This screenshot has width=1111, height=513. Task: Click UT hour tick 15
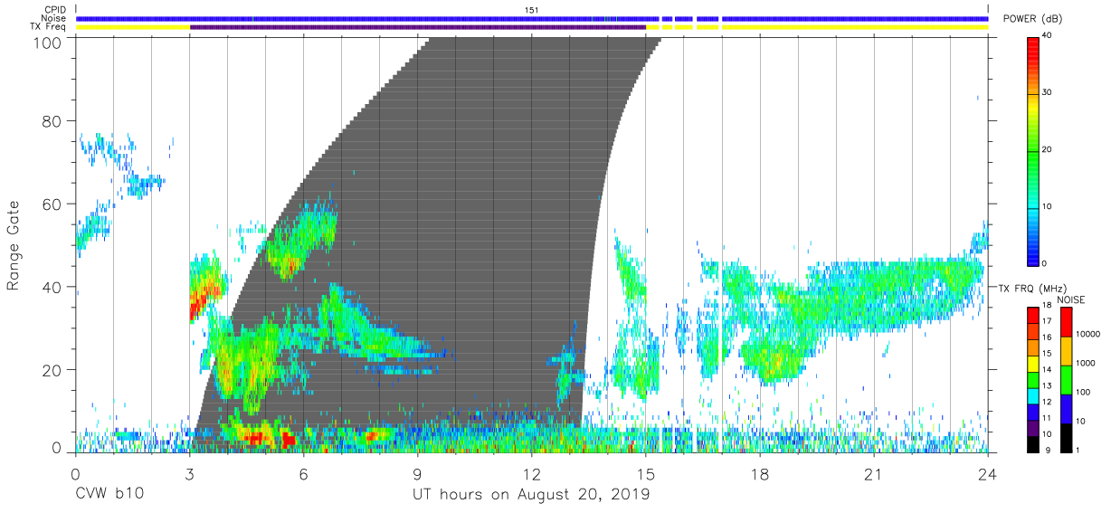645,476
